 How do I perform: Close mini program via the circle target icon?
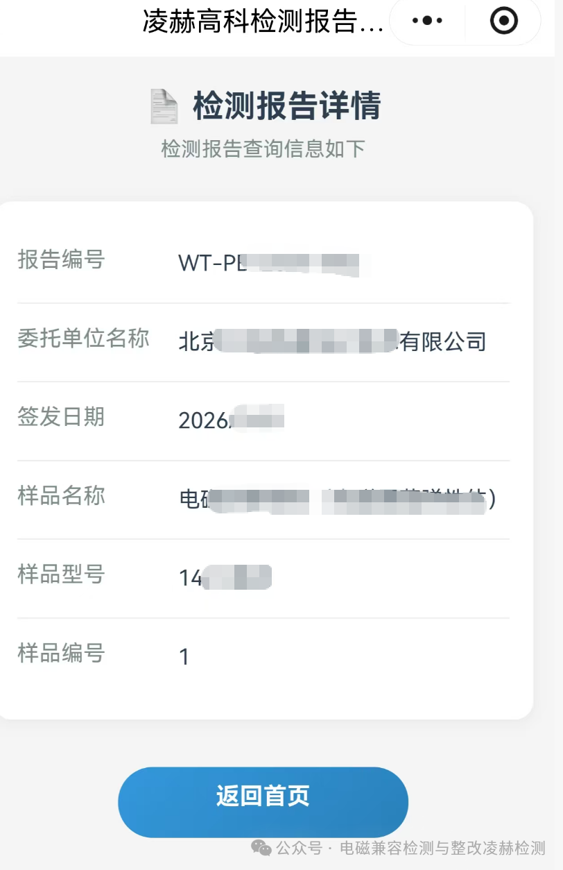point(504,21)
